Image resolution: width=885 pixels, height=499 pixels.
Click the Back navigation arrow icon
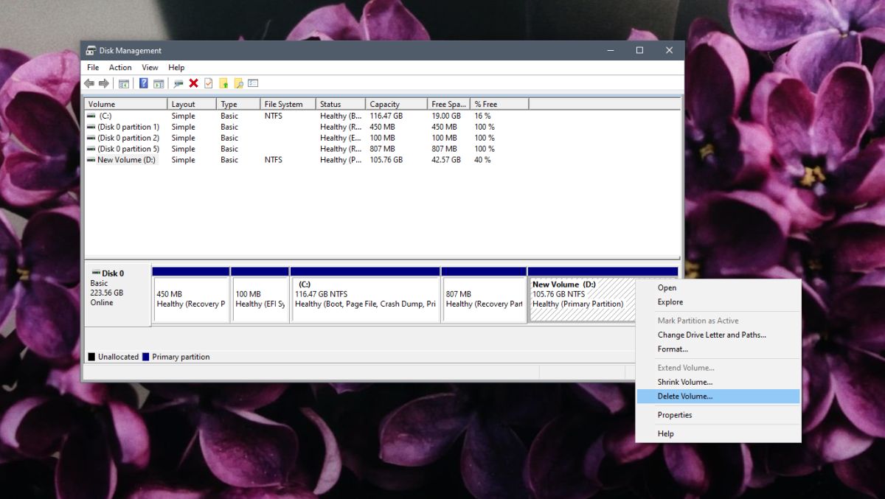(88, 83)
